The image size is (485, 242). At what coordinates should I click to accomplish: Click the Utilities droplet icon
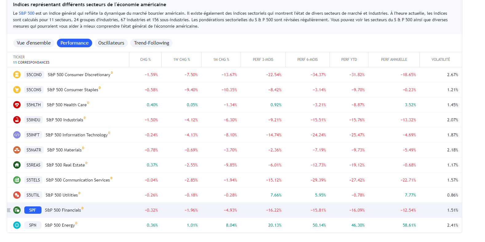point(17,195)
